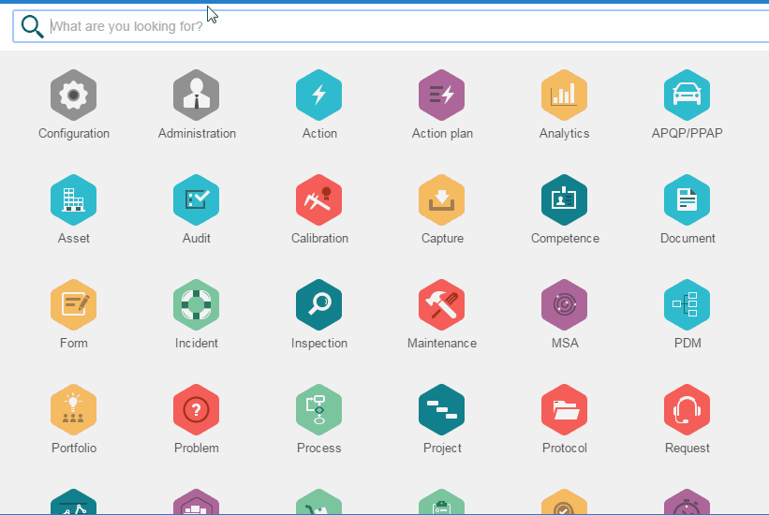Open the Calibration module icon
The width and height of the screenshot is (769, 515).
point(319,199)
